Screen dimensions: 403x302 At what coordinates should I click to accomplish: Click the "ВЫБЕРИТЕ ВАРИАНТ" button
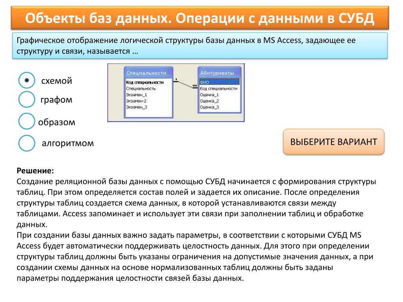pos(334,142)
